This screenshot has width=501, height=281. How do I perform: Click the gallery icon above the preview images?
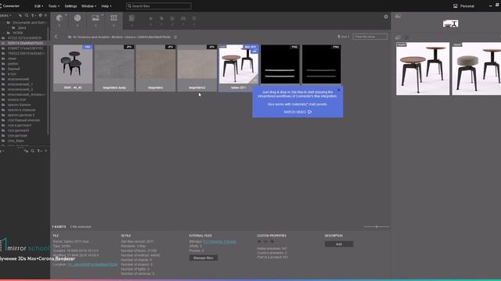(x=398, y=37)
